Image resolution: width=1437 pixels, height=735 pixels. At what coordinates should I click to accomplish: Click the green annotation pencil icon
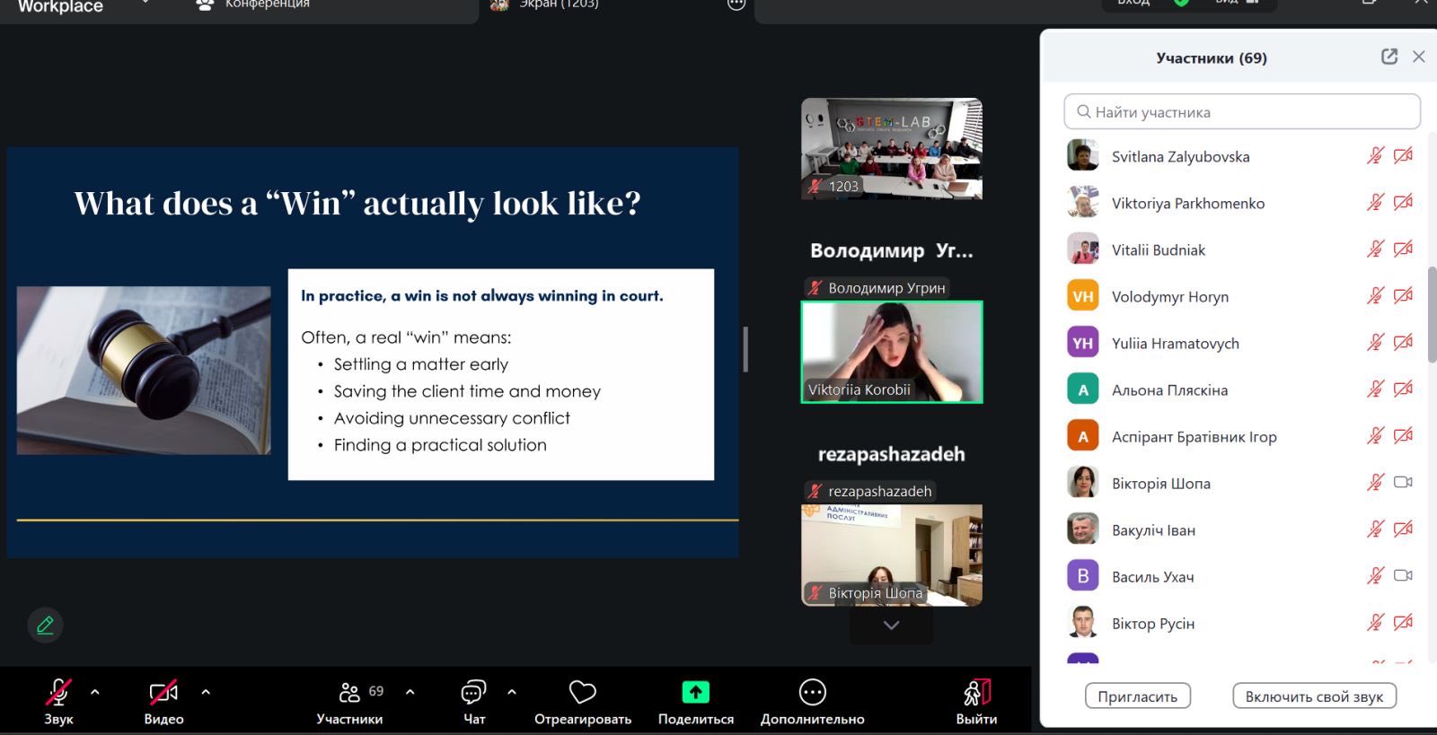coord(45,625)
